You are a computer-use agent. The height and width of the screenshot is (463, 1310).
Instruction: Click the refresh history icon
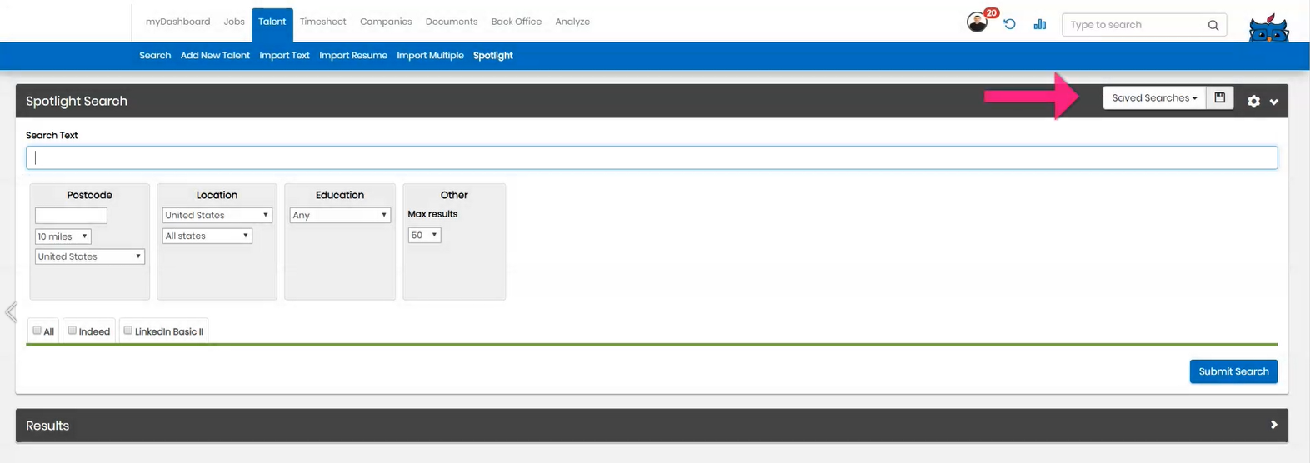coord(1009,24)
